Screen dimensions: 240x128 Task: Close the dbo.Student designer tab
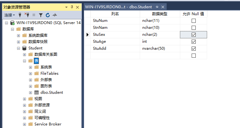[163, 7]
